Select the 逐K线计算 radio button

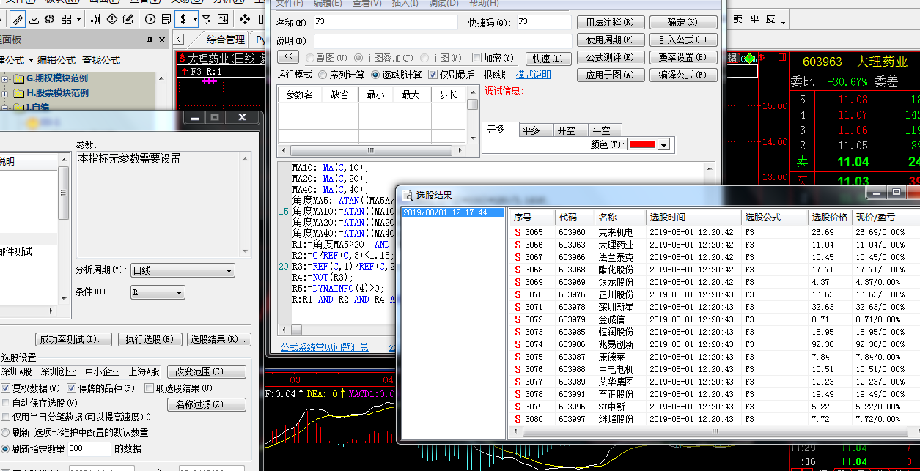(x=376, y=75)
